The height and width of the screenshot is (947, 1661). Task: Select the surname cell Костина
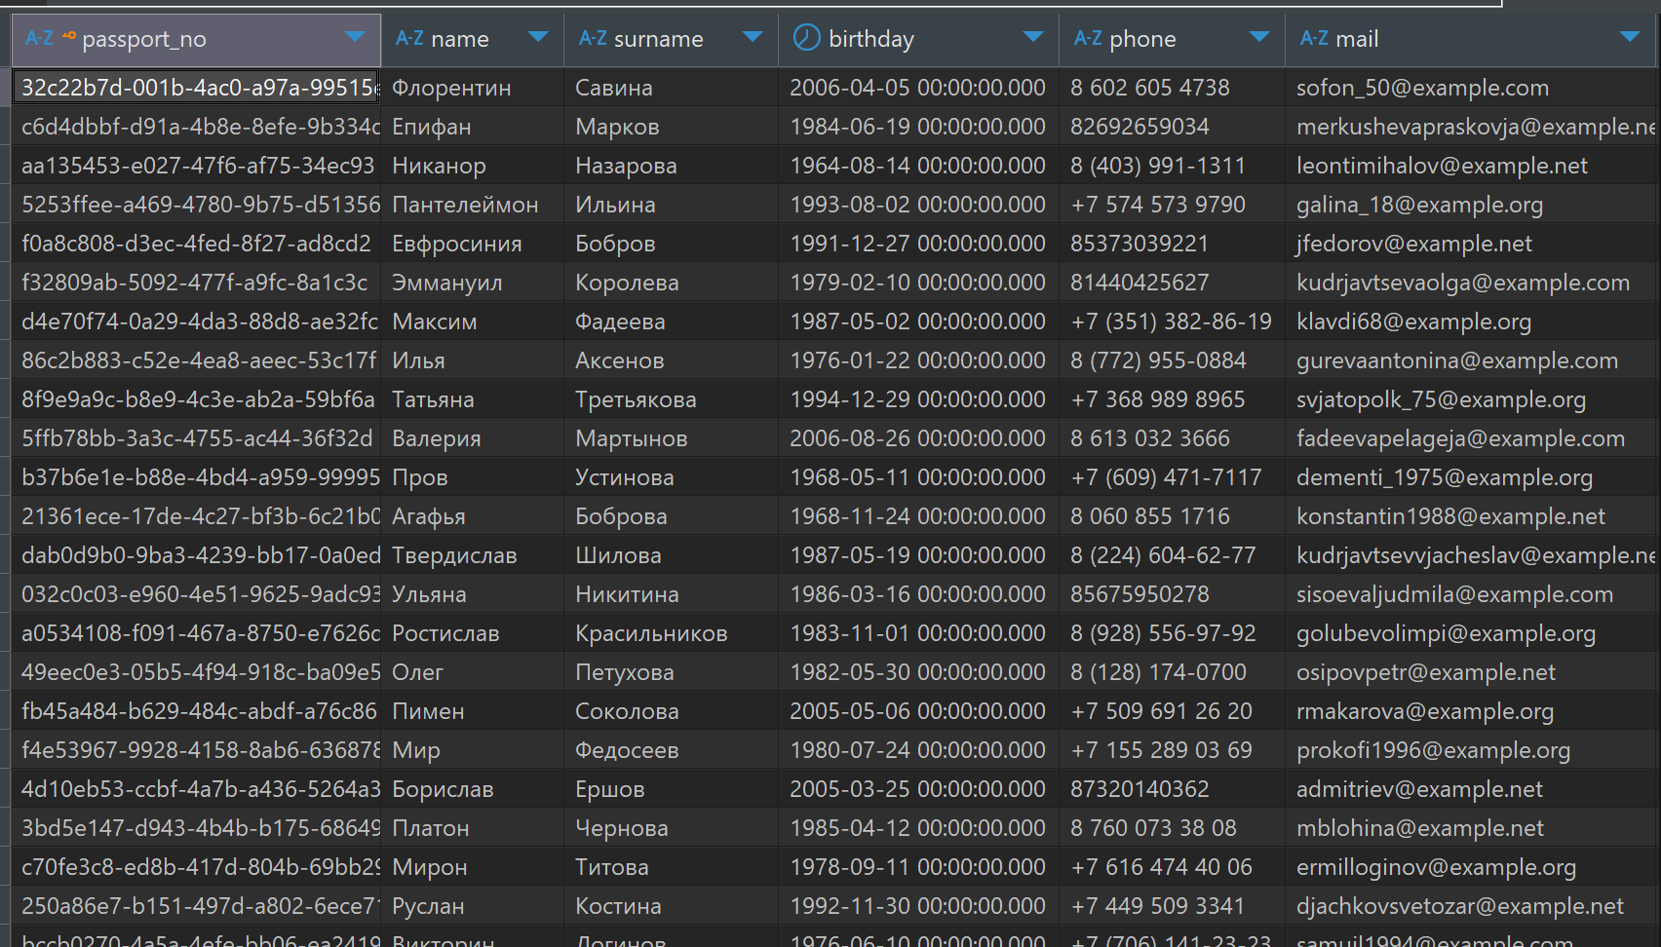click(x=672, y=906)
